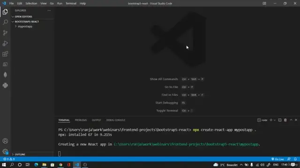The height and width of the screenshot is (168, 300).
Task: Click the node terminal label
Action: [x=262, y=120]
